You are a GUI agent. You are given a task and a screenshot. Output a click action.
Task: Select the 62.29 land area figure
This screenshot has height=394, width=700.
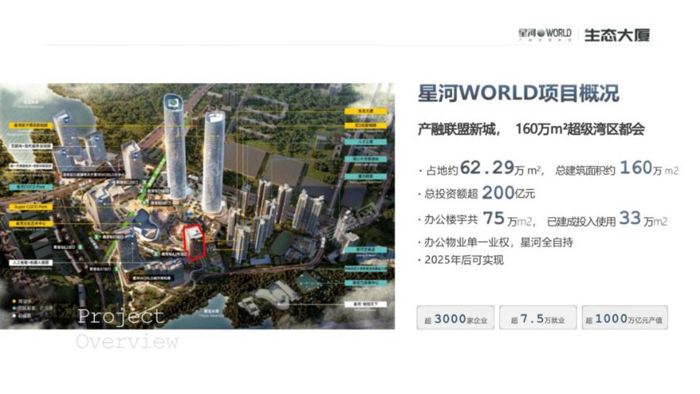click(487, 167)
